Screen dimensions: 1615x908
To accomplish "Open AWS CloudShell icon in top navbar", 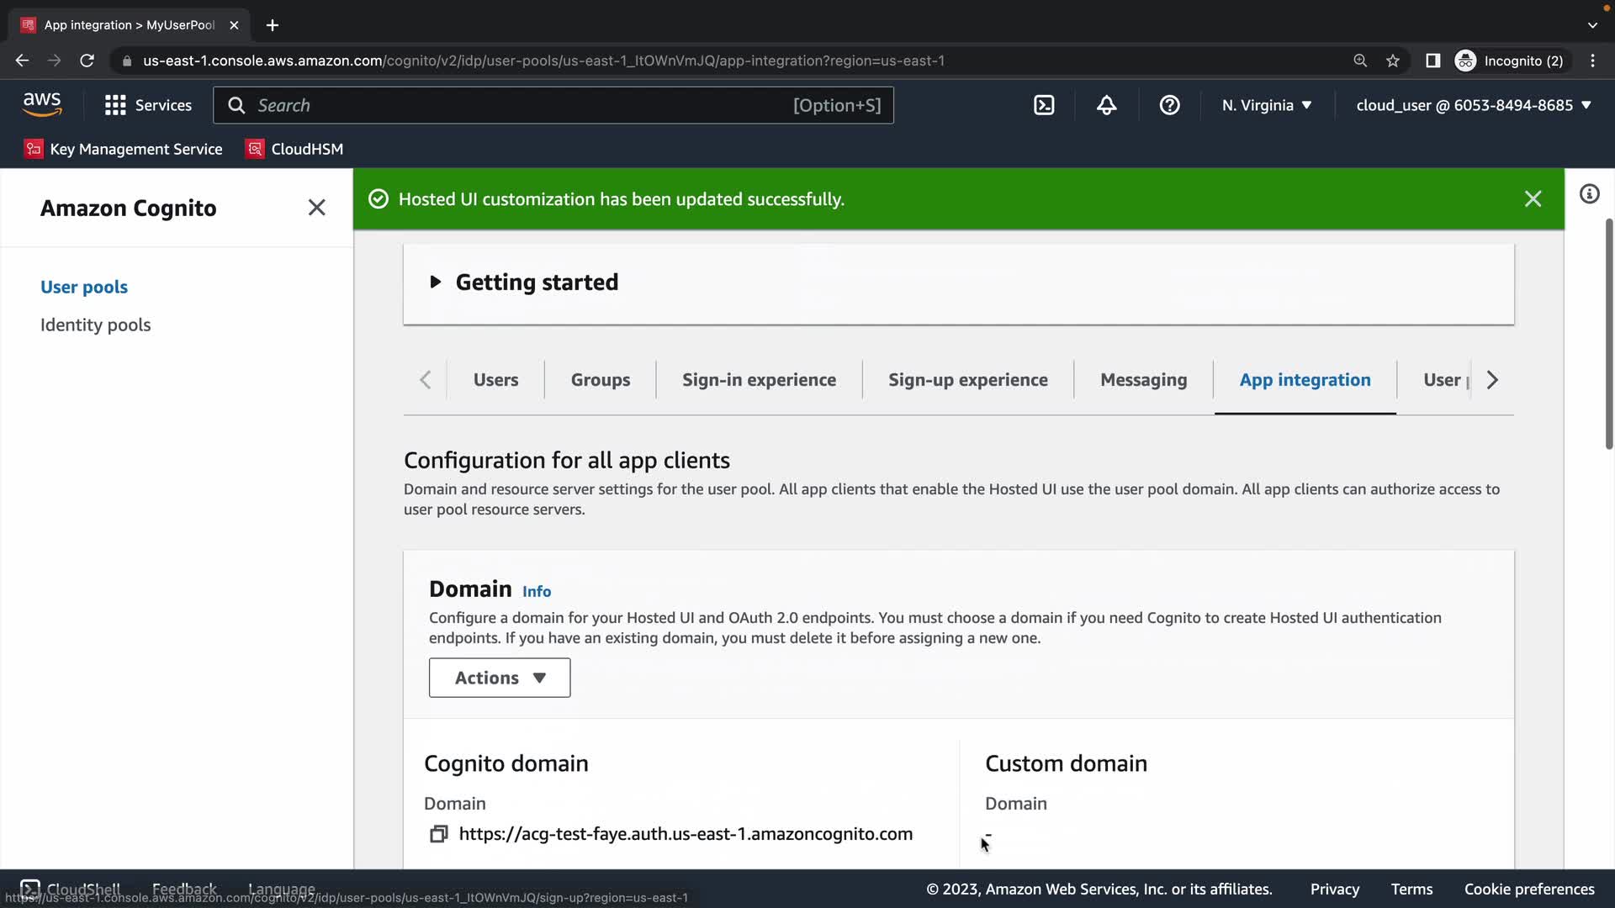I will [x=1044, y=105].
